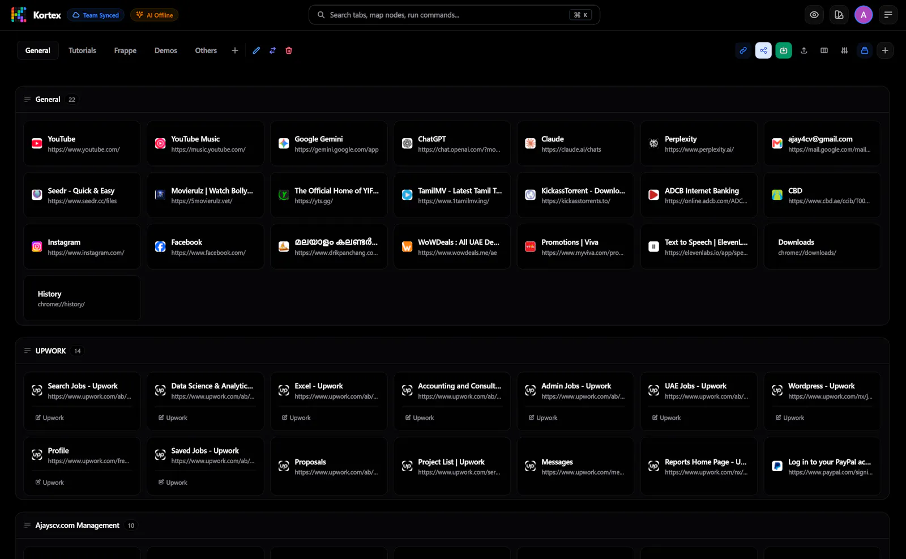Image resolution: width=906 pixels, height=559 pixels.
Task: Click the pencil edit workspace icon
Action: [x=257, y=50]
